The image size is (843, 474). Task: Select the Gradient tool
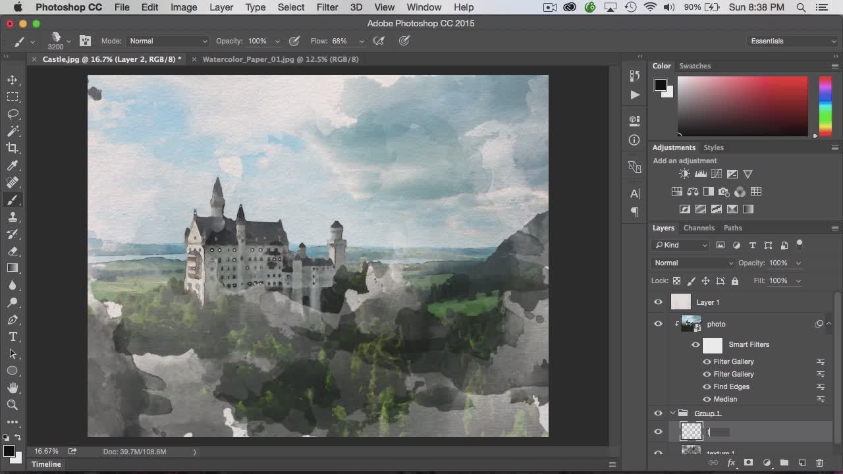click(13, 268)
